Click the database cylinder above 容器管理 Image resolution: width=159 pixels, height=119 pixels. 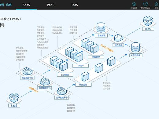pyautogui.click(x=101, y=27)
